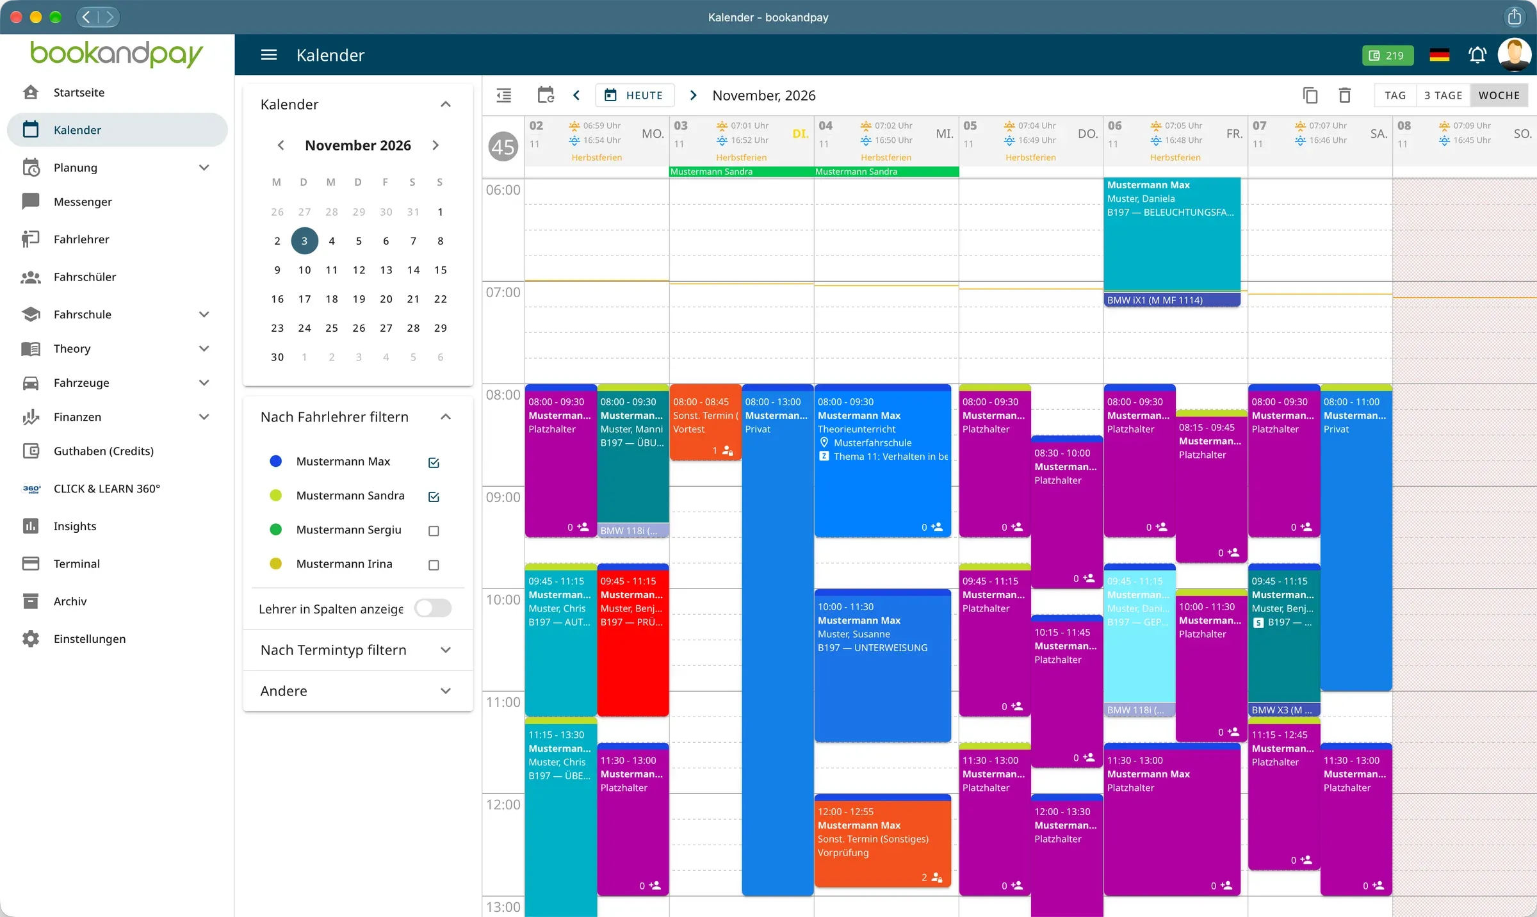Switch to 3 TAGE view

tap(1443, 95)
